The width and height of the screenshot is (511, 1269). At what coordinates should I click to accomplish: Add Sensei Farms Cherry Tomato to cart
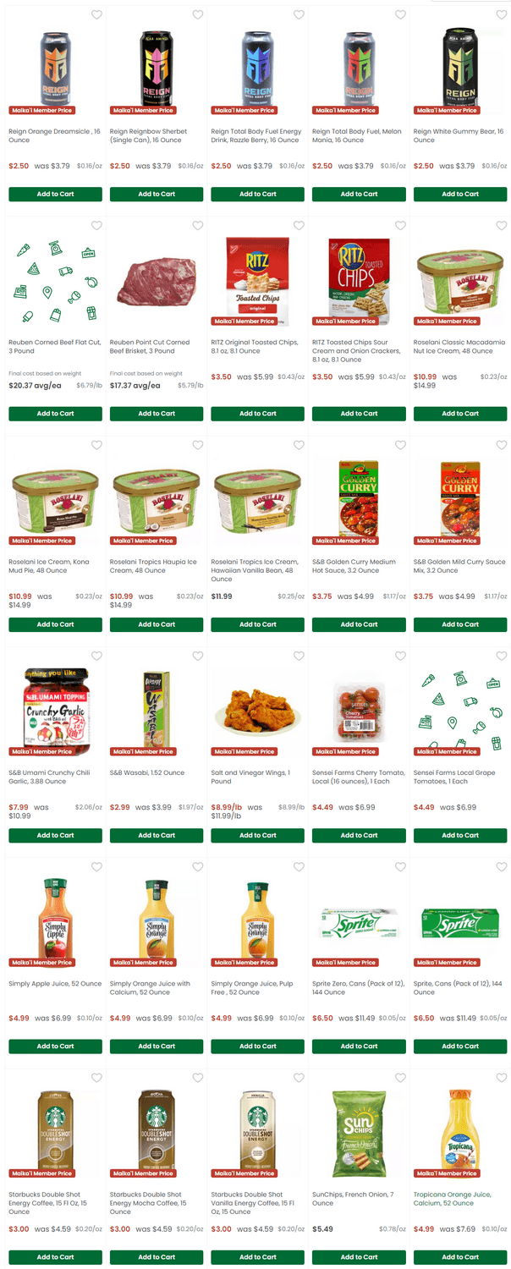click(359, 835)
